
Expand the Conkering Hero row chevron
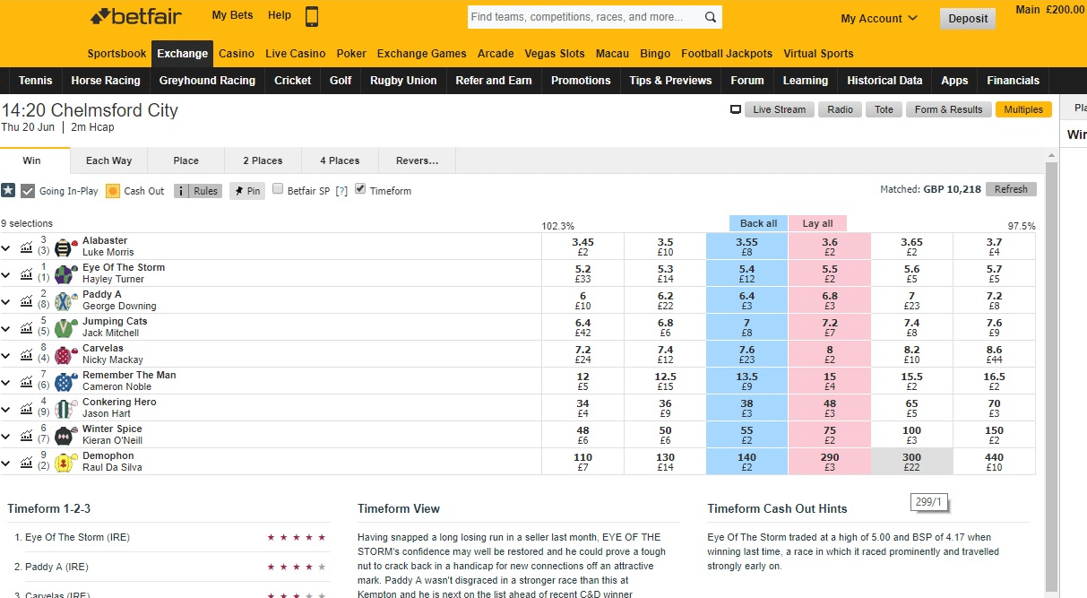point(6,409)
